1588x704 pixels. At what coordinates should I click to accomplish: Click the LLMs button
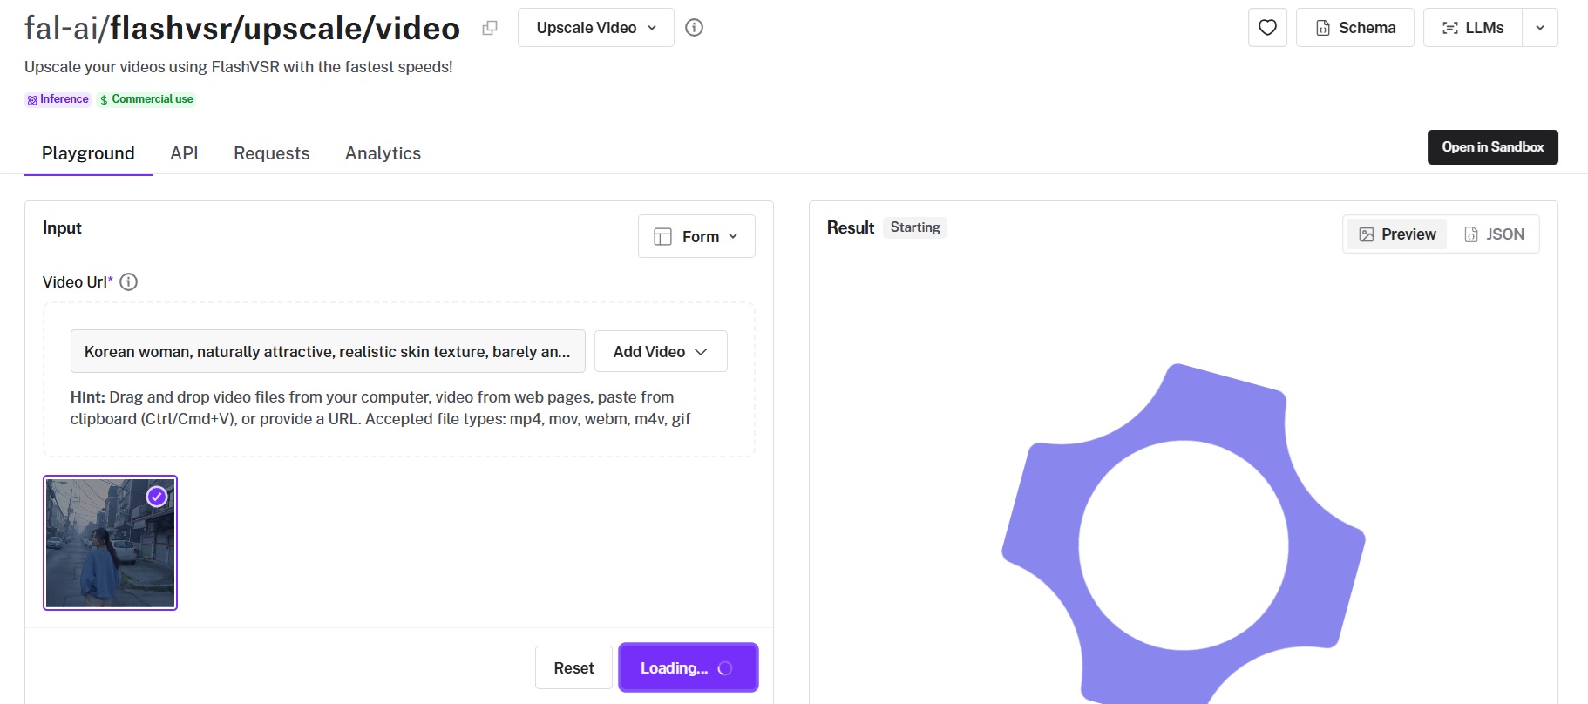click(1473, 28)
